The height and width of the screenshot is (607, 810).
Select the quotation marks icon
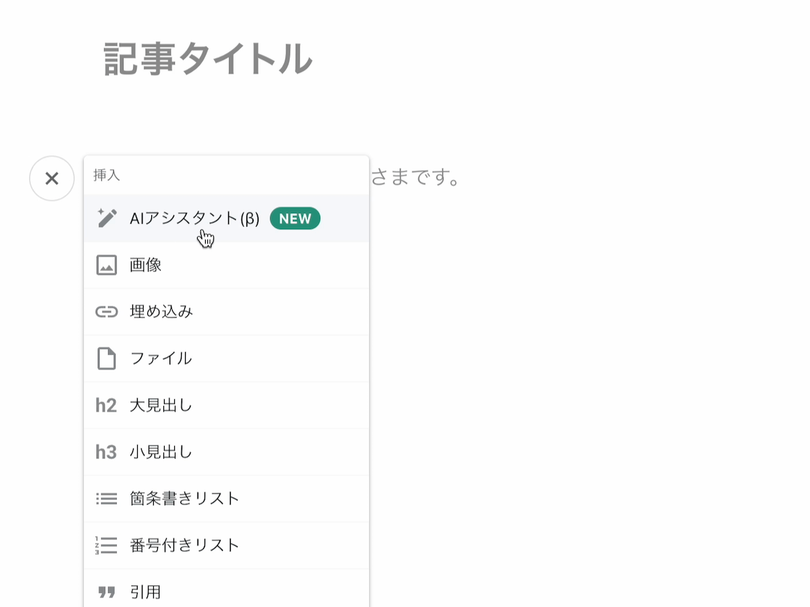coord(106,591)
